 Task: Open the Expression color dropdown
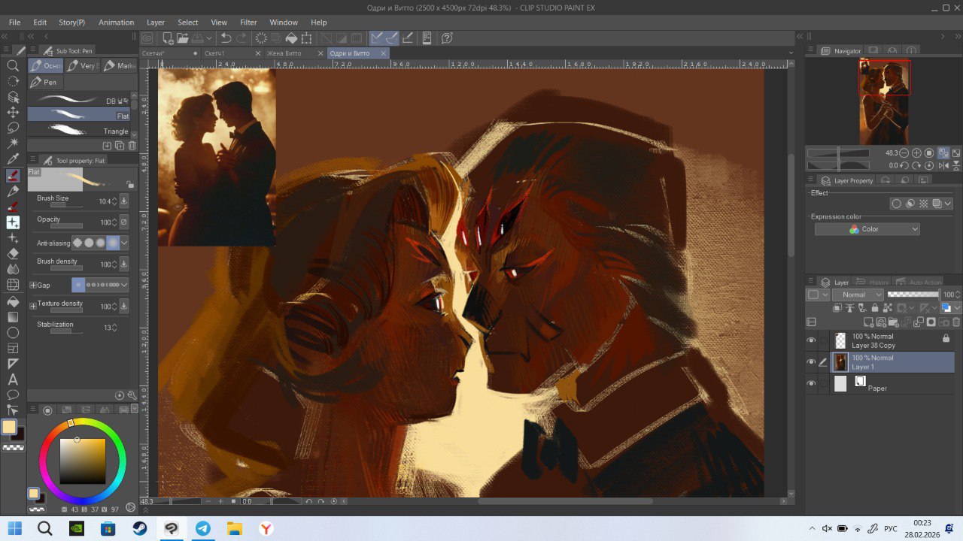pos(867,229)
